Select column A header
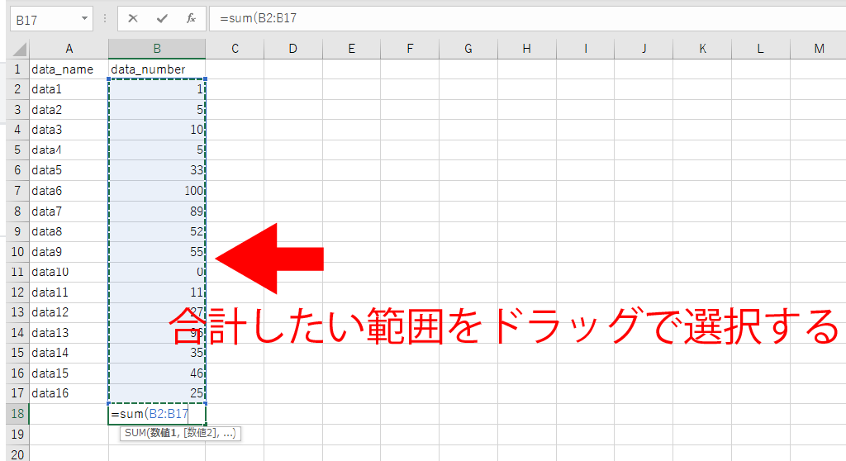 [x=69, y=49]
